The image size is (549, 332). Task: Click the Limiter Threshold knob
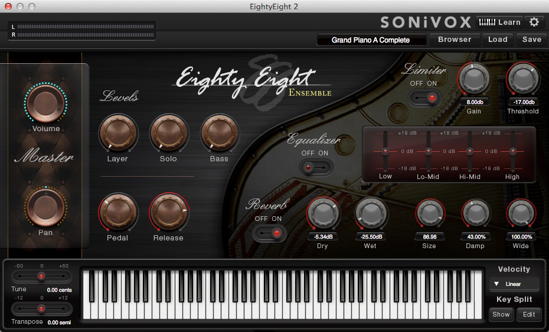(523, 79)
